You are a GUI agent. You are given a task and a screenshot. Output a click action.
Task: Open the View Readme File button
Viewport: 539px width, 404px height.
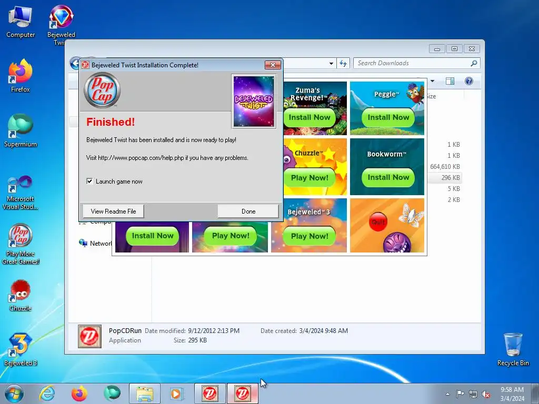coord(114,211)
